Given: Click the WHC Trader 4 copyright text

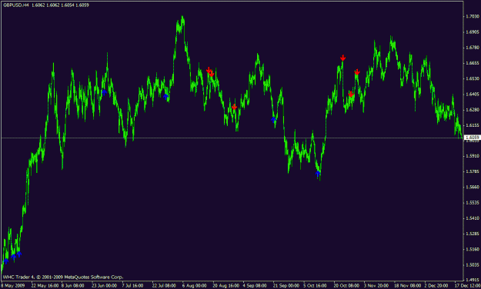Looking at the screenshot, I should coord(63,277).
